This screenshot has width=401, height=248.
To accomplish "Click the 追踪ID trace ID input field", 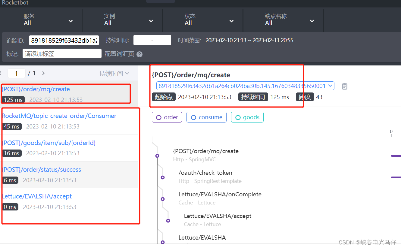I will pos(64,40).
